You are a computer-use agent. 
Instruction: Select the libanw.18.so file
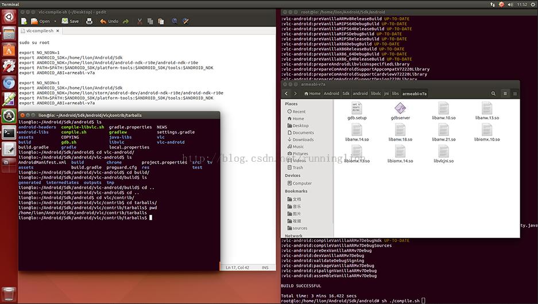[x=400, y=132]
